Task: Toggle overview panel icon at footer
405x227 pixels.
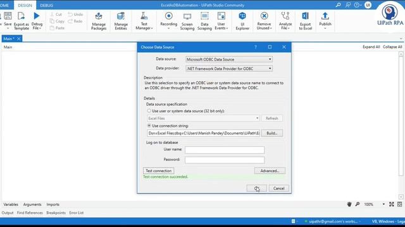Action: 400,204
